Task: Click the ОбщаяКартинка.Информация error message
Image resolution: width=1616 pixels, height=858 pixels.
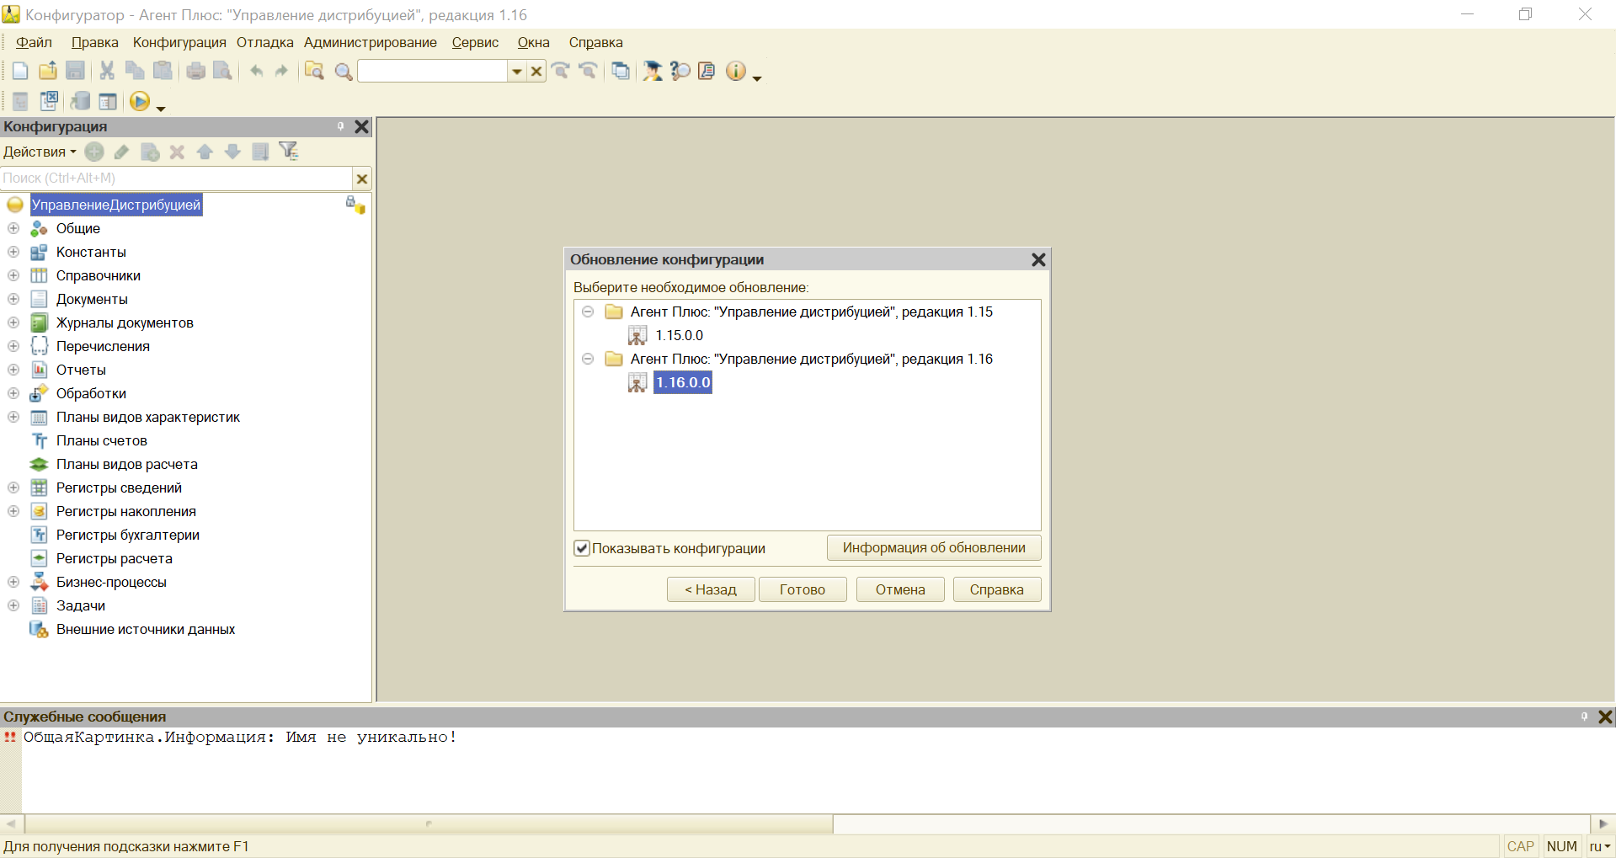Action: click(240, 738)
